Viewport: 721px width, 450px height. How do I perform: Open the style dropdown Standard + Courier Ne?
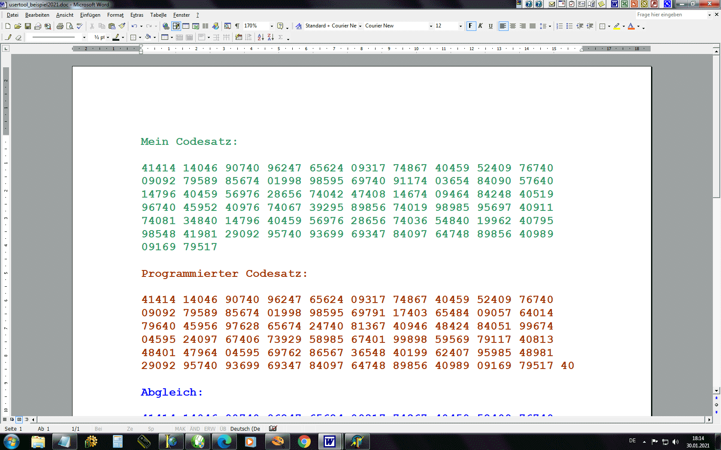tap(360, 26)
